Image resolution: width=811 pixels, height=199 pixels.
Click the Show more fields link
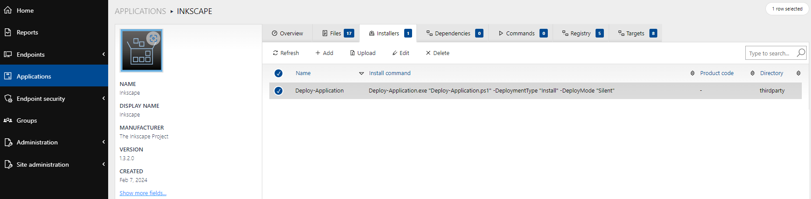tap(143, 193)
